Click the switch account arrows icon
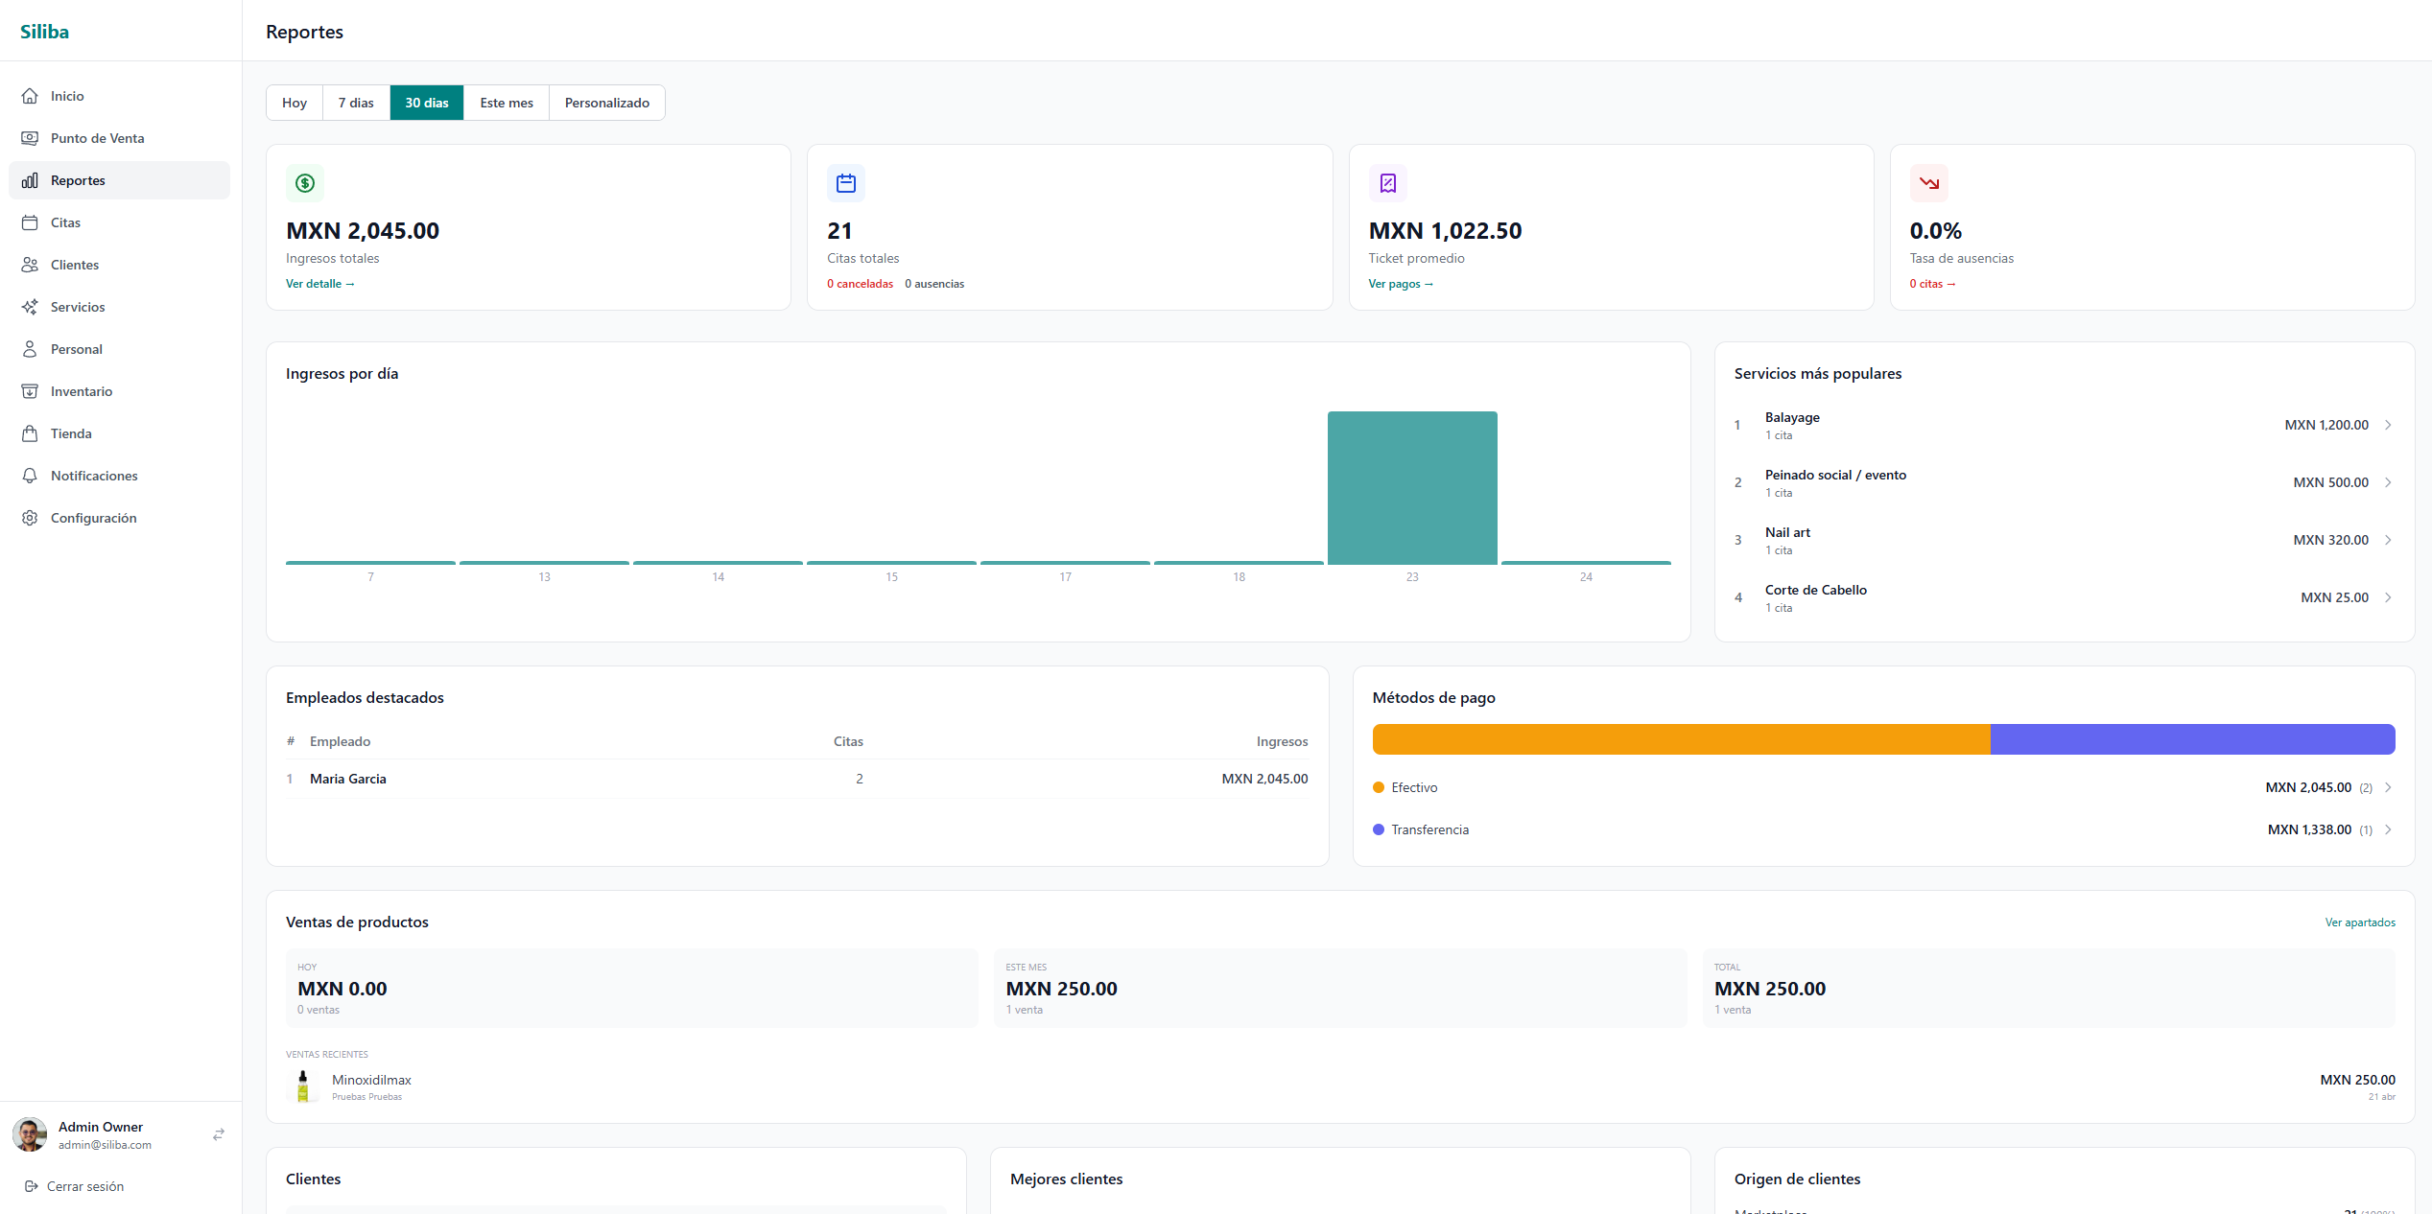Screen dimensions: 2432x1214 [x=219, y=1134]
